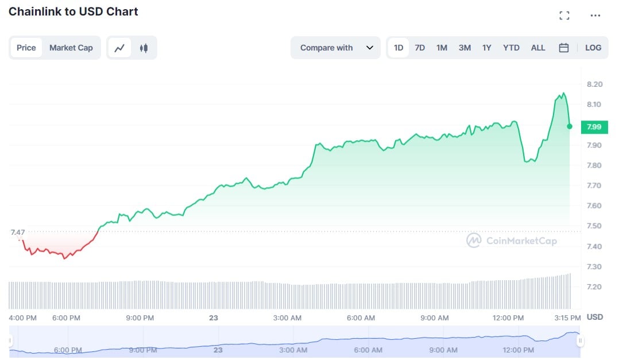Click the 1Y range button
The image size is (619, 364).
[486, 48]
